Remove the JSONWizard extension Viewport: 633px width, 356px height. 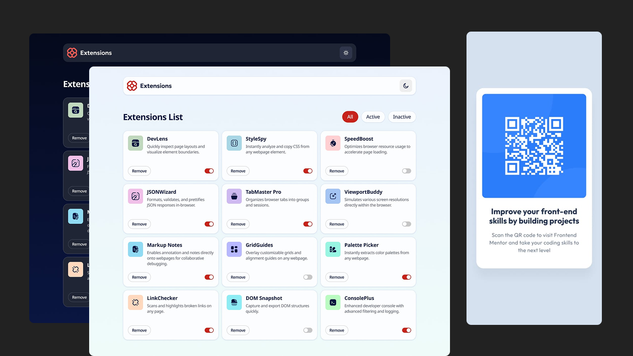[x=139, y=224]
